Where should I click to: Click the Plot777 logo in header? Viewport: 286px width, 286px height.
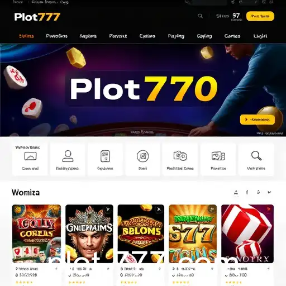point(37,17)
